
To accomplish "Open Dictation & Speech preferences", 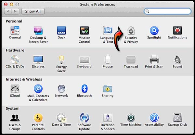I will [108, 118].
